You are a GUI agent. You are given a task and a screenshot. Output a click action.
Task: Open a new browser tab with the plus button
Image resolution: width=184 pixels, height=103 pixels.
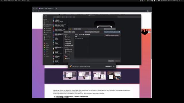pyautogui.click(x=57, y=9)
